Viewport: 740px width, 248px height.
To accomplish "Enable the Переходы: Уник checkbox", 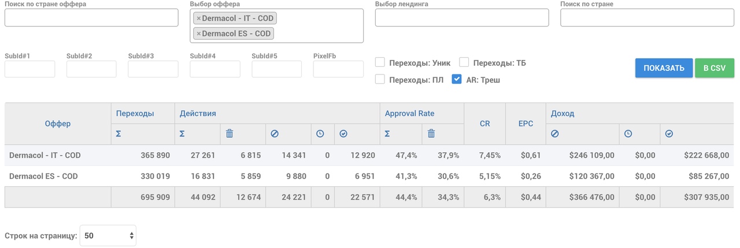I will click(380, 62).
